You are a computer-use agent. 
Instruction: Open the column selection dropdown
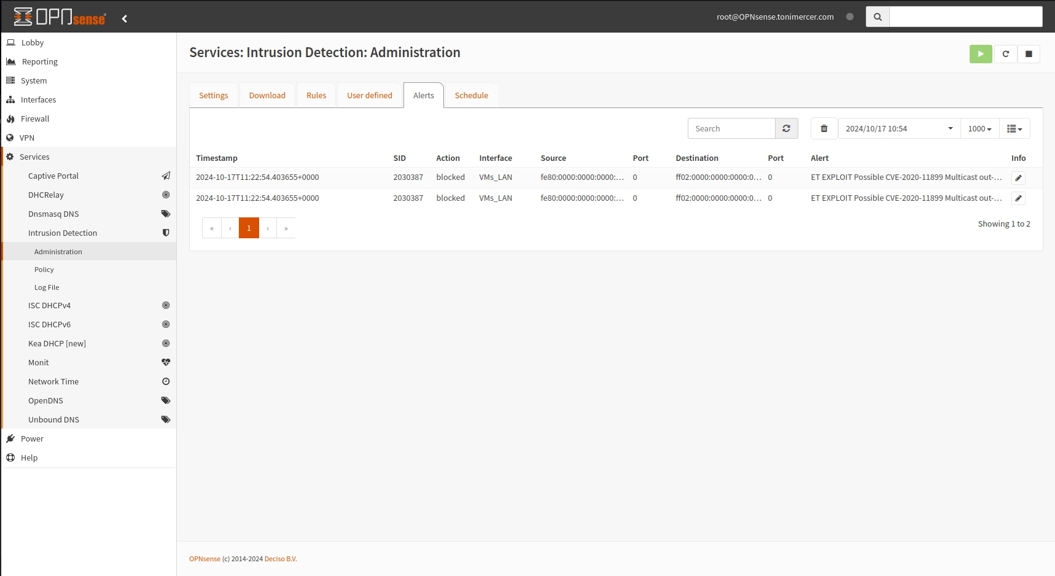1014,128
